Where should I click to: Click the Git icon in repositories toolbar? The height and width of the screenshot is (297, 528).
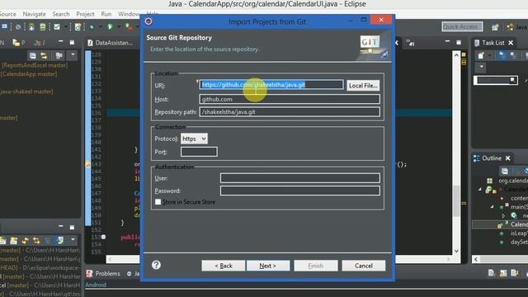click(x=60, y=240)
